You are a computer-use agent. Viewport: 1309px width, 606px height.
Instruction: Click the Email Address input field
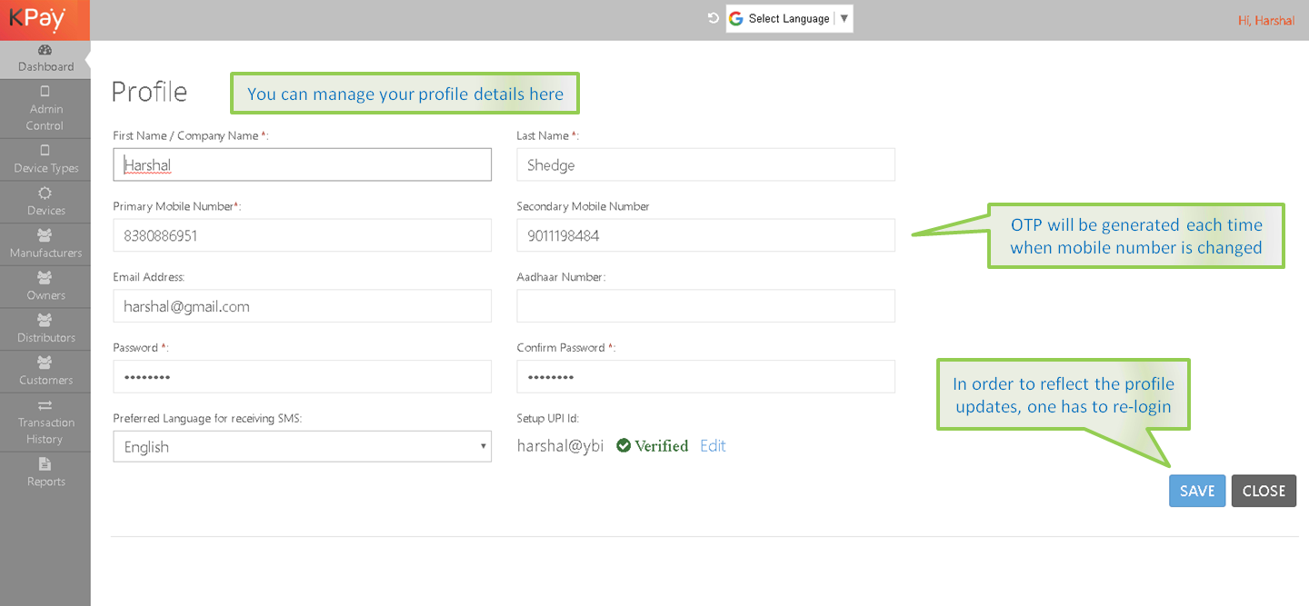click(x=302, y=306)
